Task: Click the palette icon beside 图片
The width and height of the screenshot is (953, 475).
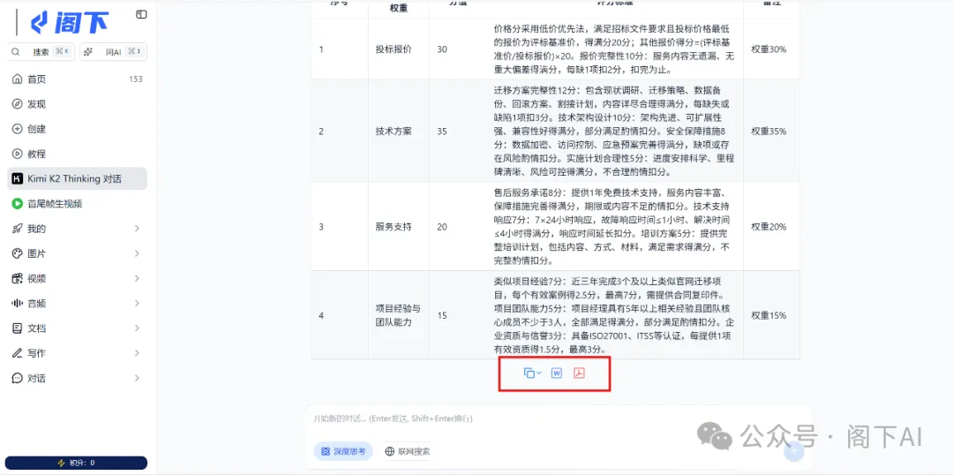Action: click(17, 253)
